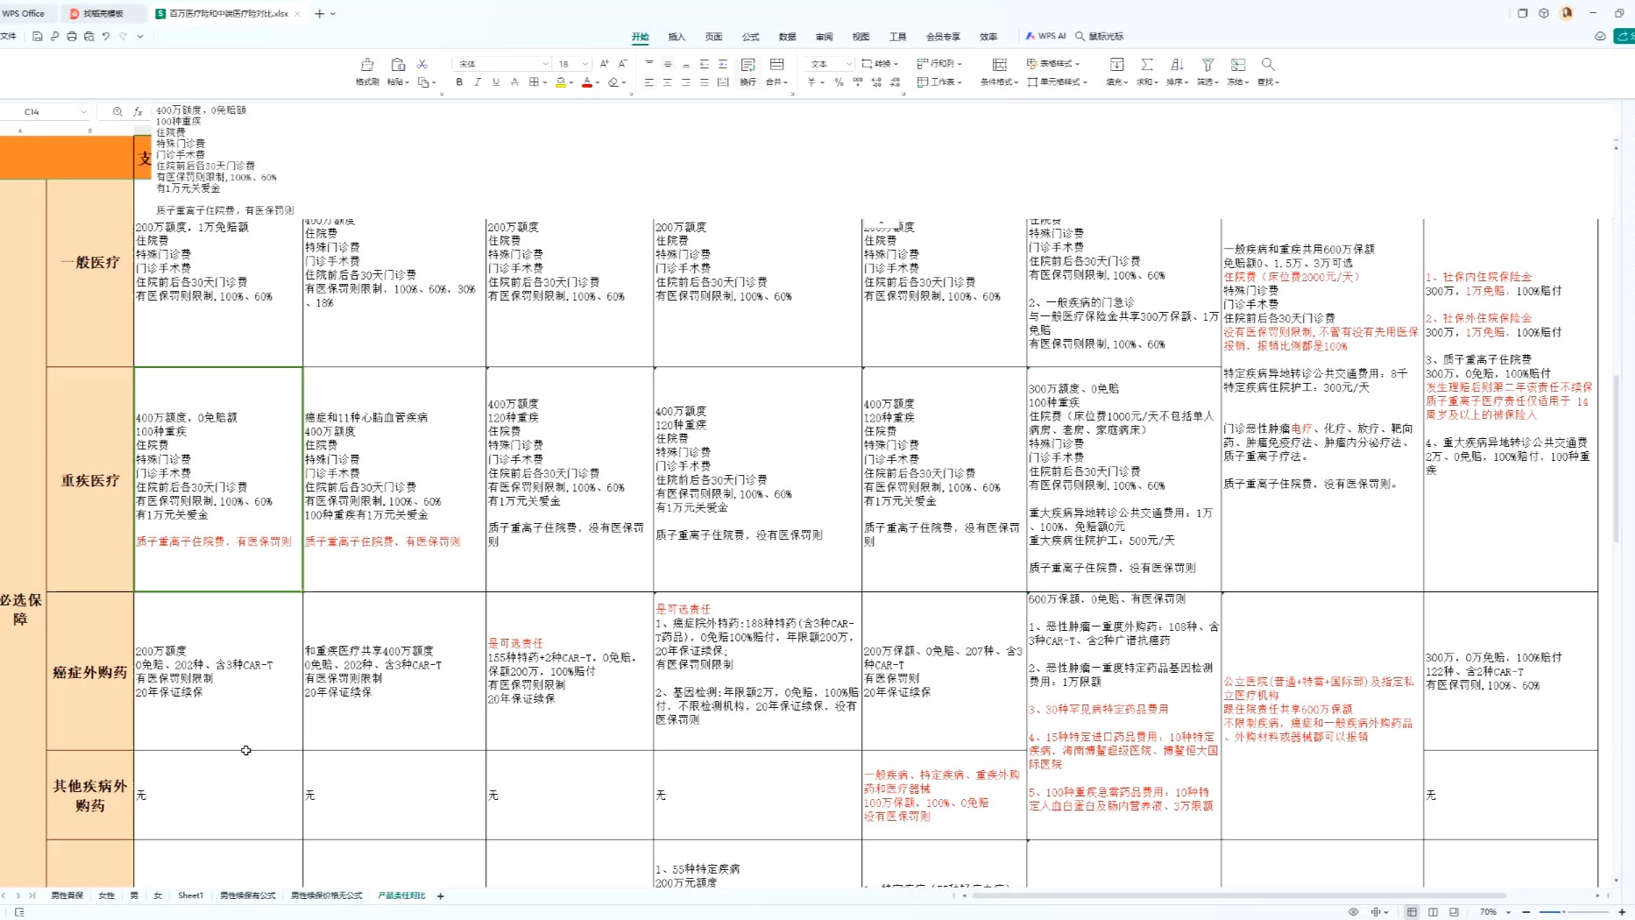Open the Convert (转换) dropdown

click(x=880, y=64)
